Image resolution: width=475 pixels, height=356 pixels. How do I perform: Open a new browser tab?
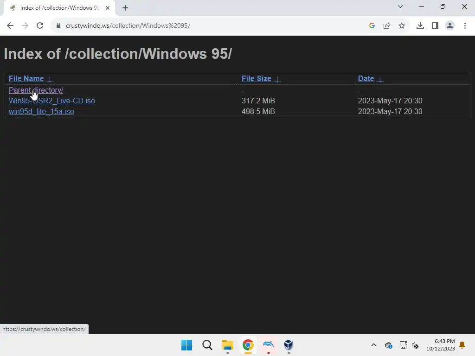125,8
